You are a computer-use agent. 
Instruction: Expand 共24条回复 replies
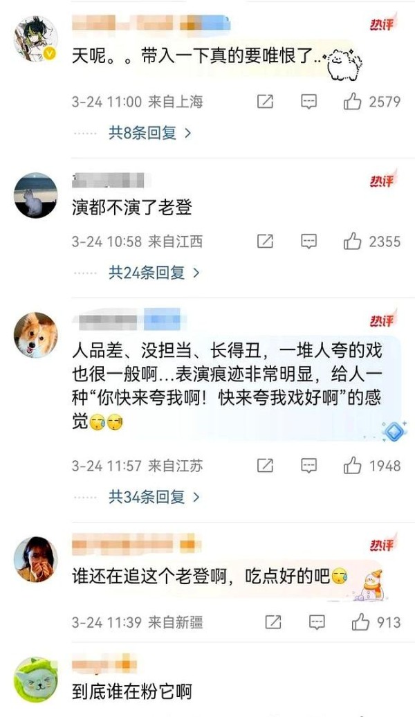tap(154, 273)
